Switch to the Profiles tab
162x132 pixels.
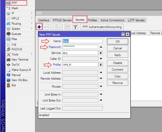tap(93, 20)
